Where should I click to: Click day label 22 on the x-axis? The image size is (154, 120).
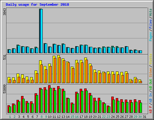coord(104,117)
